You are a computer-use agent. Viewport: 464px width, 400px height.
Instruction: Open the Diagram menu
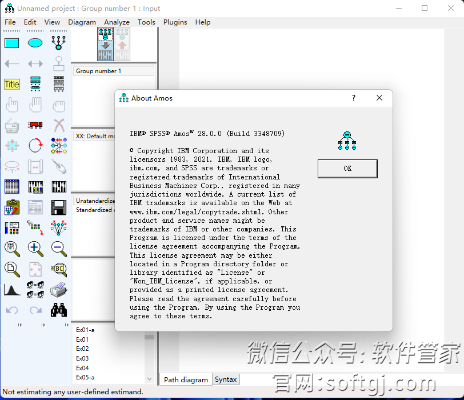82,22
